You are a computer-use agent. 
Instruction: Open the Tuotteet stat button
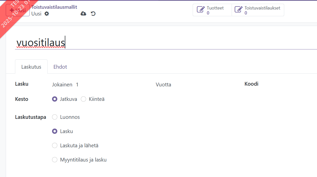(212, 10)
